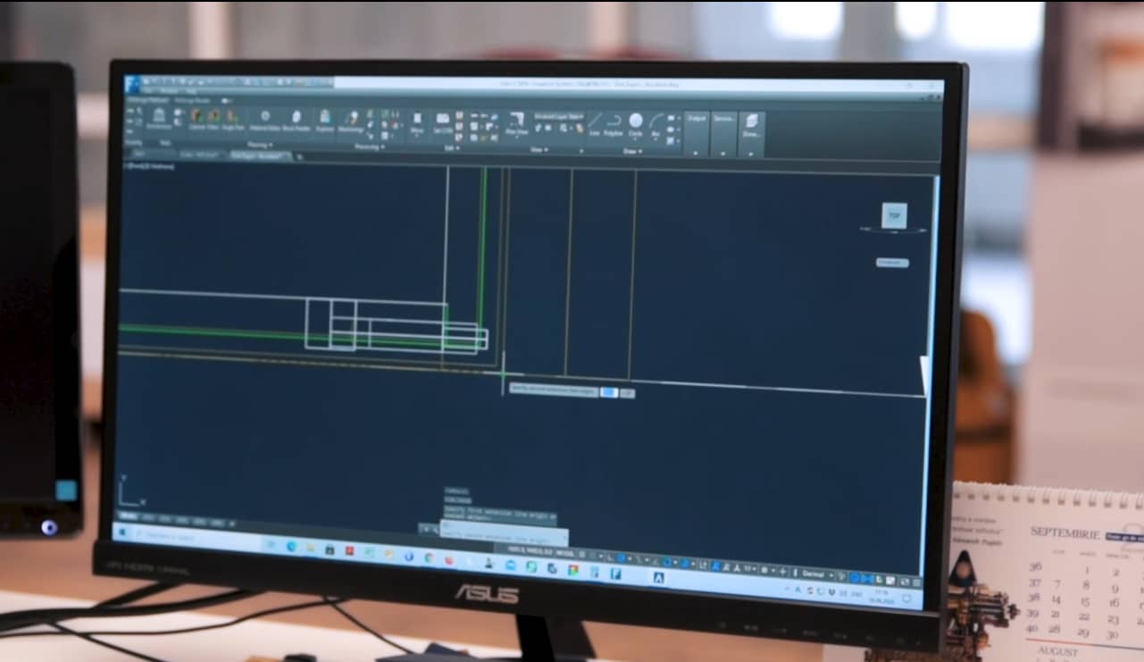
Task: Click the Block Palette icon
Action: coord(296,121)
